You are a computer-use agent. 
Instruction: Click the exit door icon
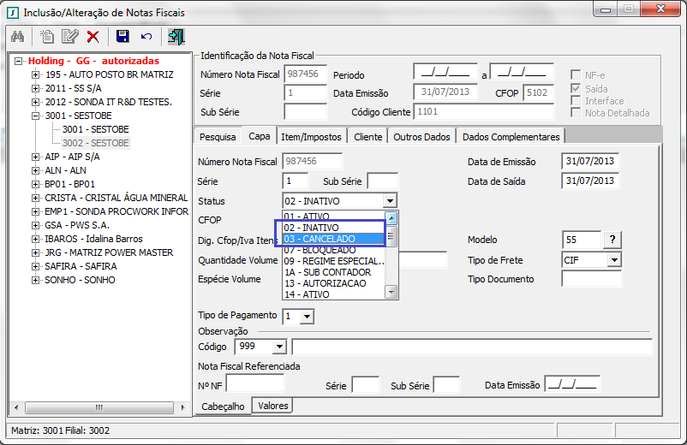click(x=176, y=36)
